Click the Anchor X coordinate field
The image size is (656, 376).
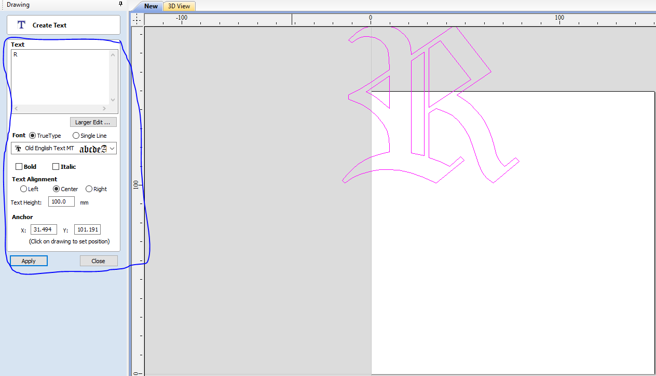(44, 229)
